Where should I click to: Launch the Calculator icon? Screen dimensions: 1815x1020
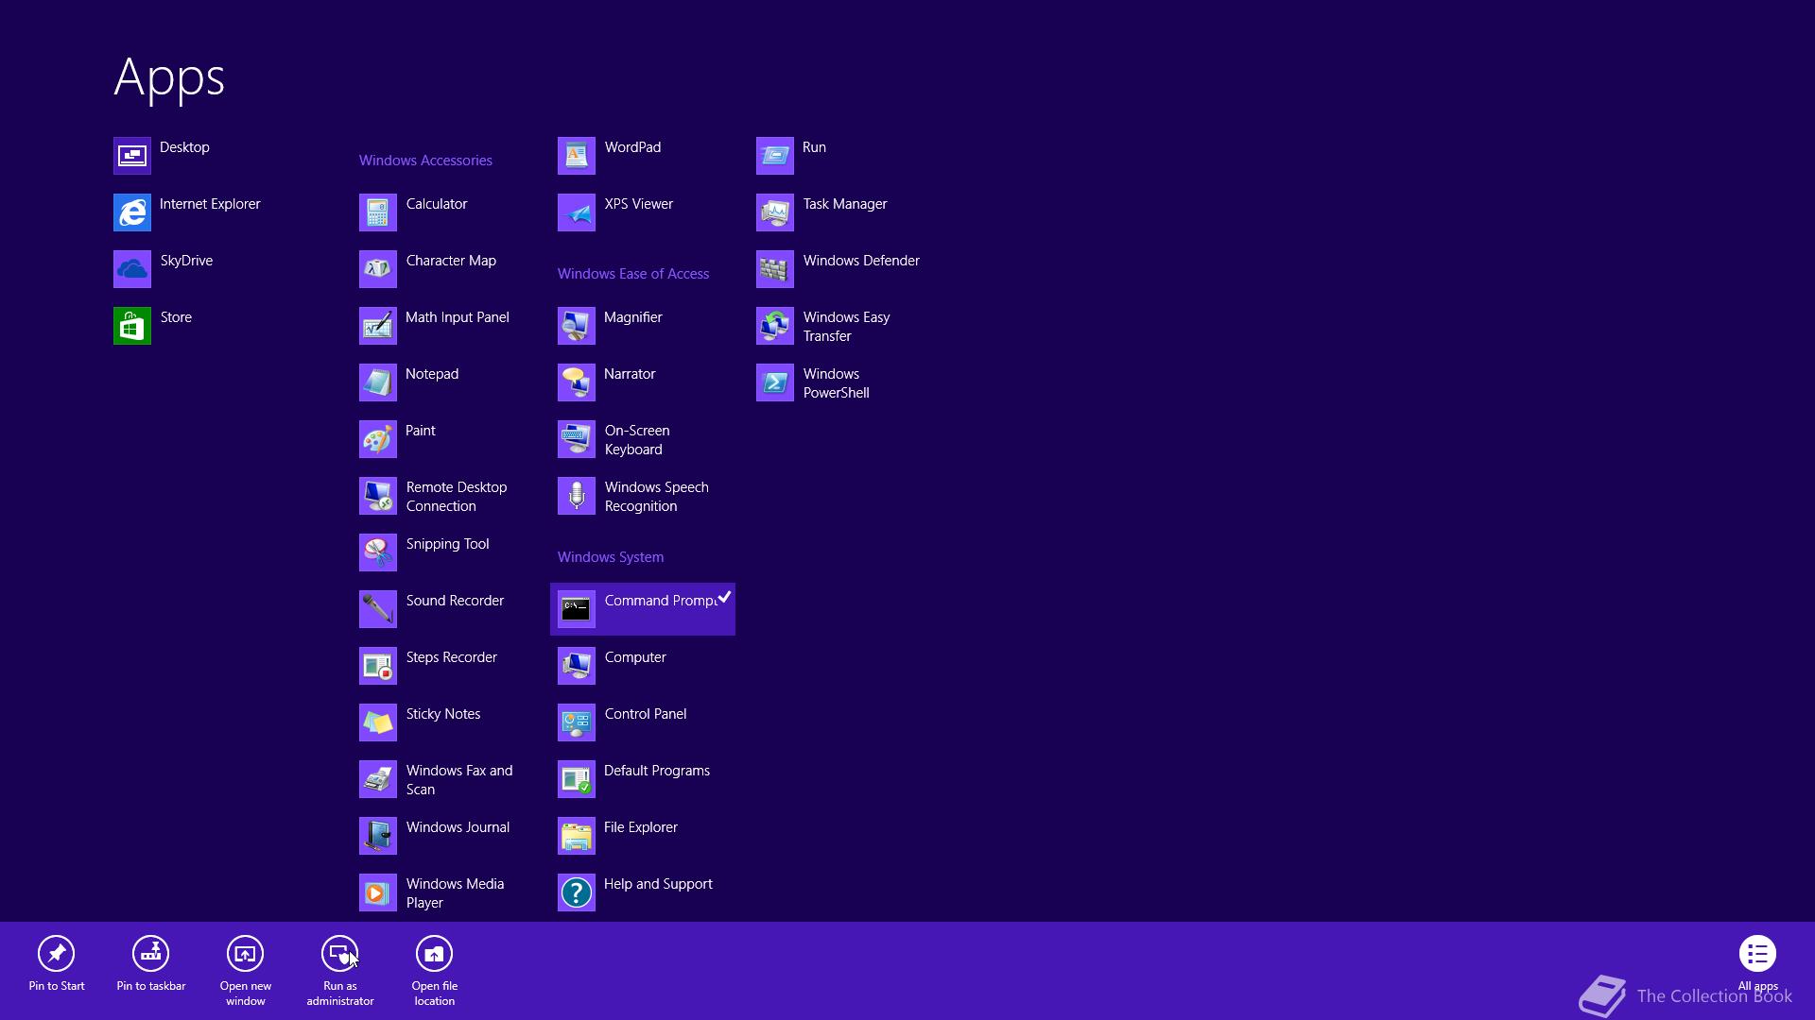(378, 212)
